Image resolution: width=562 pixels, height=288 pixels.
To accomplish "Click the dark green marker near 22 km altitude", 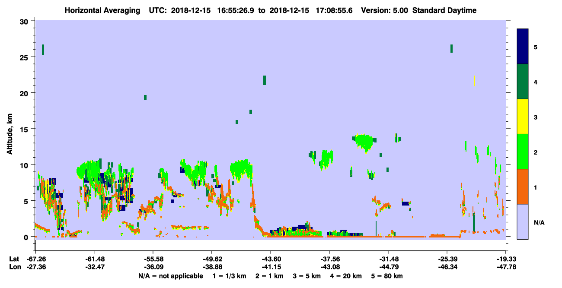I will click(x=265, y=80).
